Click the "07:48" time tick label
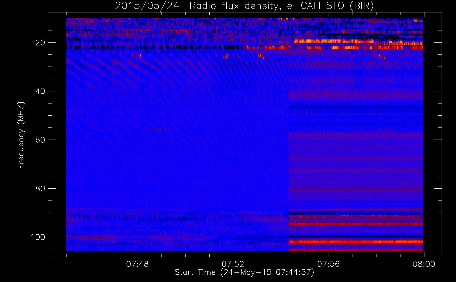The height and width of the screenshot is (282, 456). pos(138,264)
